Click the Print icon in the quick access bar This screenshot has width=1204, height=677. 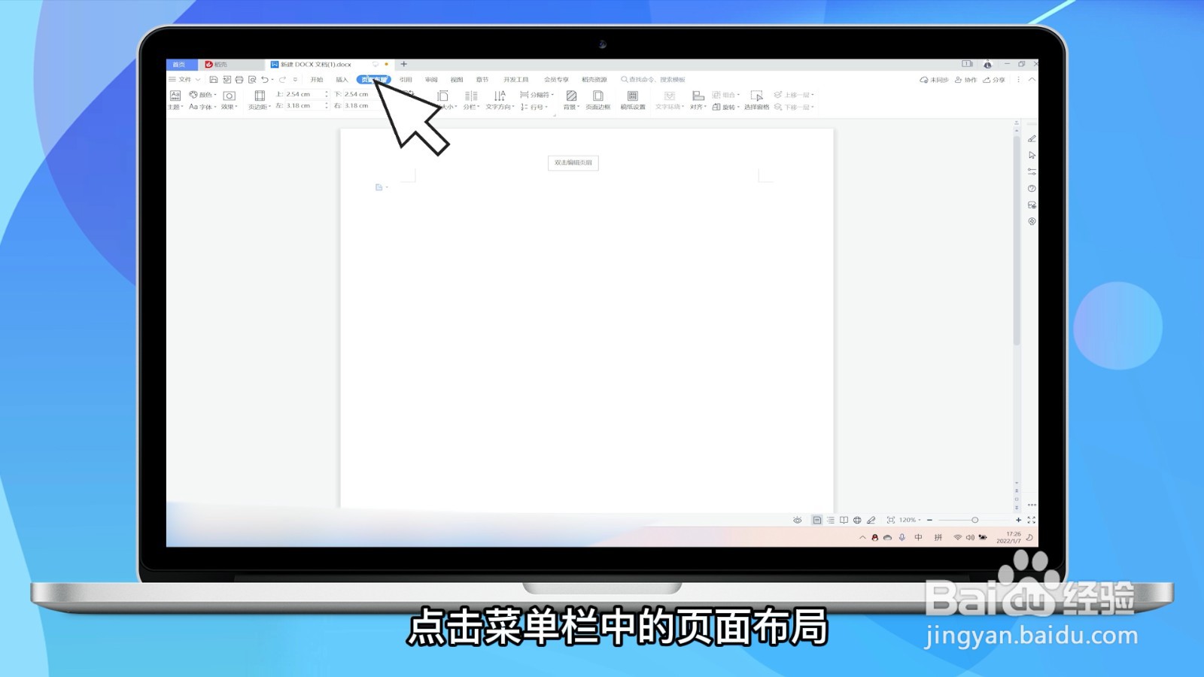239,80
